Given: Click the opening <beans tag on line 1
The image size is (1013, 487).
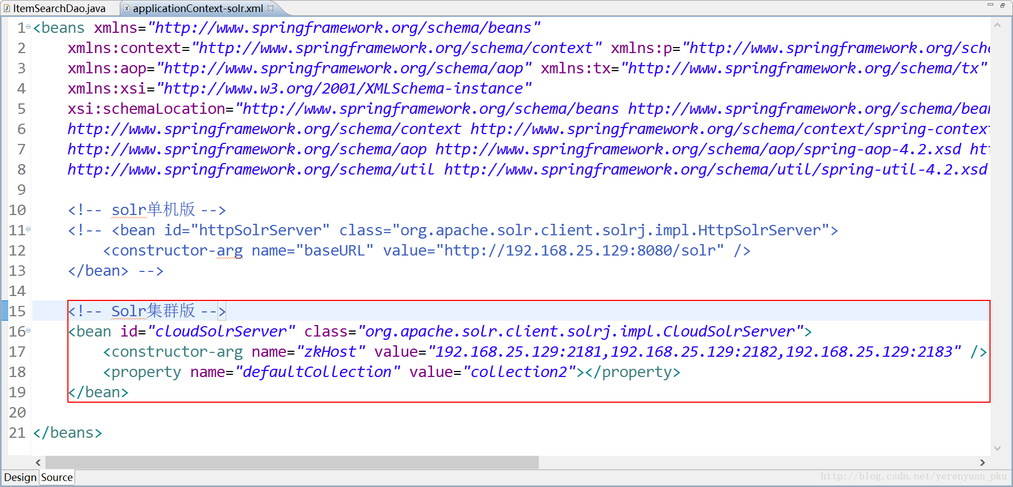Looking at the screenshot, I should (59, 28).
